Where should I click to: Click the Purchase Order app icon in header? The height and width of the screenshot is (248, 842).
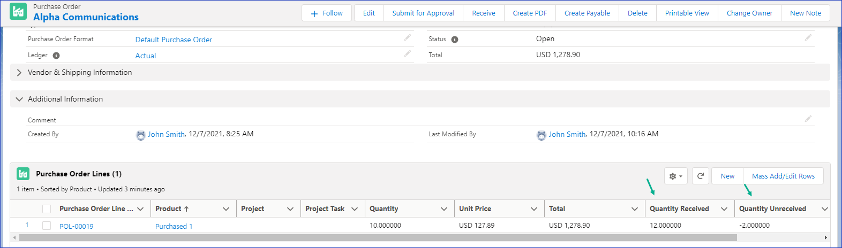pyautogui.click(x=18, y=12)
